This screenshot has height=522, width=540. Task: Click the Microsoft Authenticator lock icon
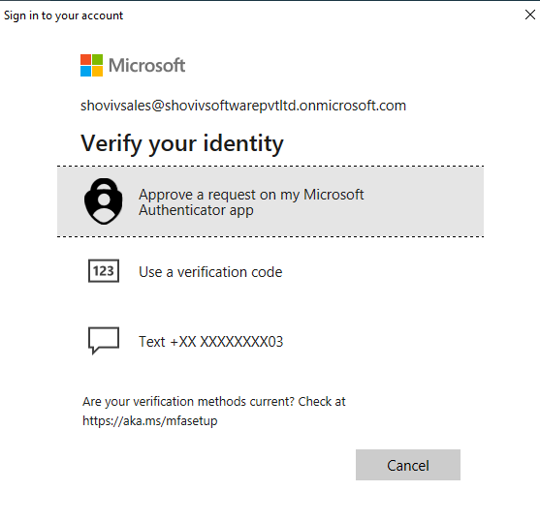[x=104, y=201]
